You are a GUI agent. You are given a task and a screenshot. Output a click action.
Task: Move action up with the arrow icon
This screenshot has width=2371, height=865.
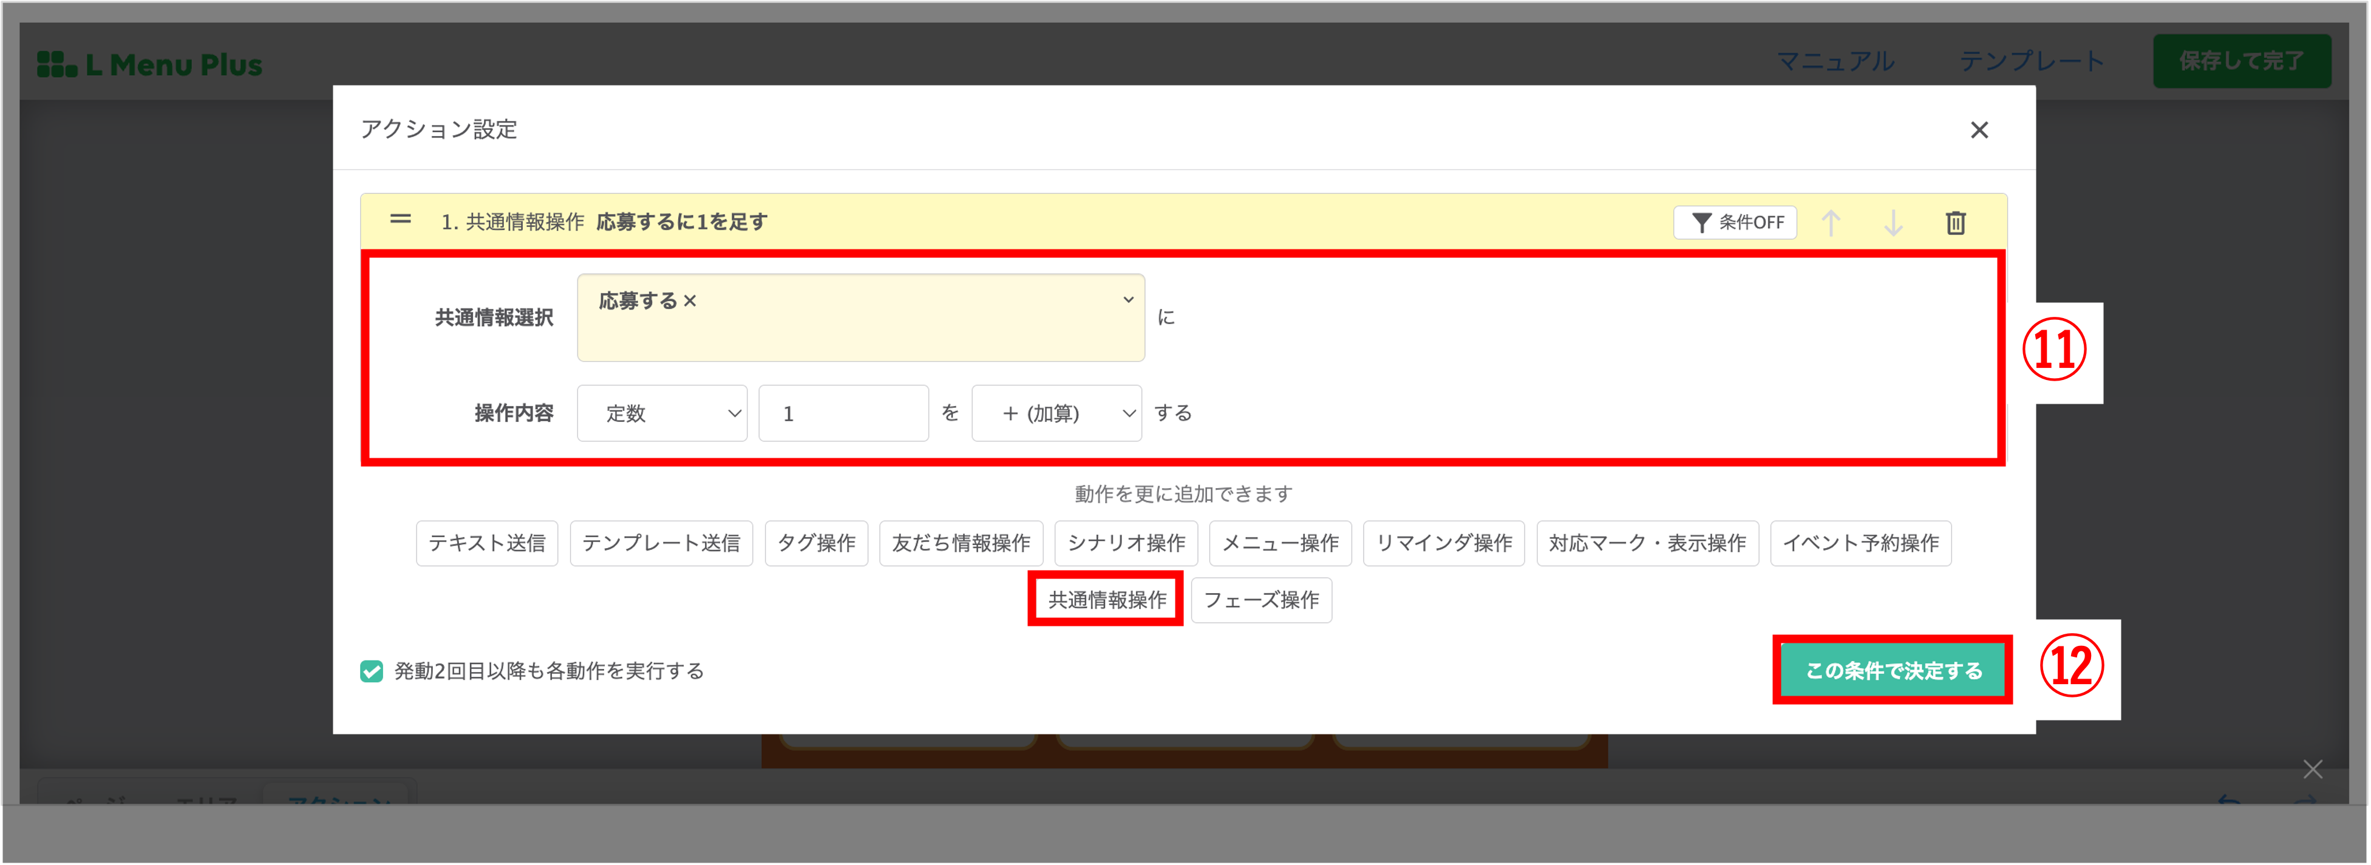pos(1831,223)
